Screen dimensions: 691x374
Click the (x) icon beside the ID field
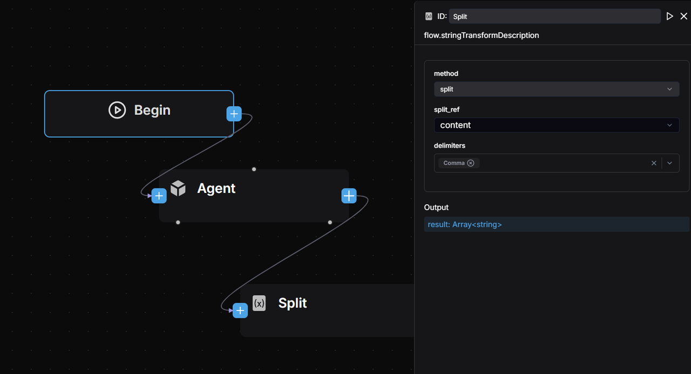point(429,16)
